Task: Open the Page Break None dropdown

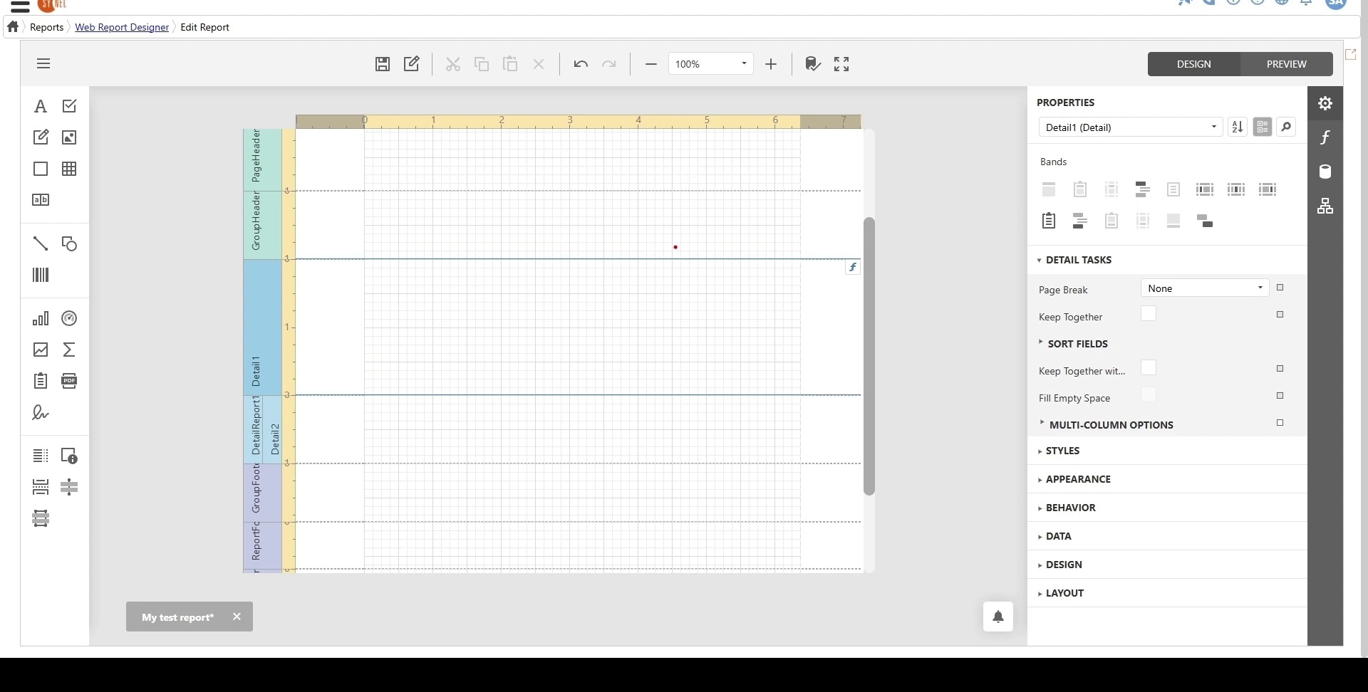Action: pos(1205,288)
